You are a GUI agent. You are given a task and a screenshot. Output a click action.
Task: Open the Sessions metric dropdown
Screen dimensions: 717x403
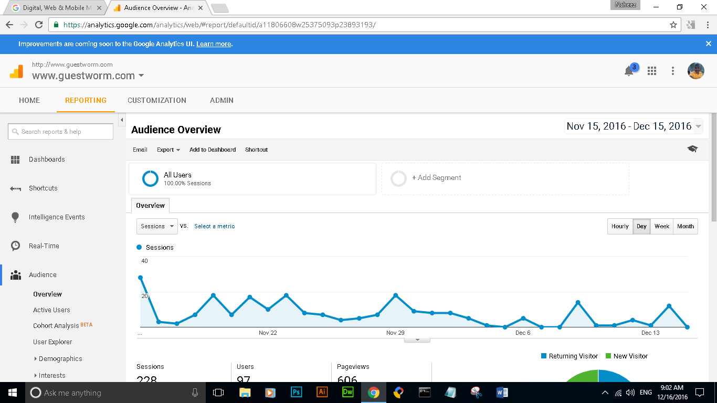(156, 226)
